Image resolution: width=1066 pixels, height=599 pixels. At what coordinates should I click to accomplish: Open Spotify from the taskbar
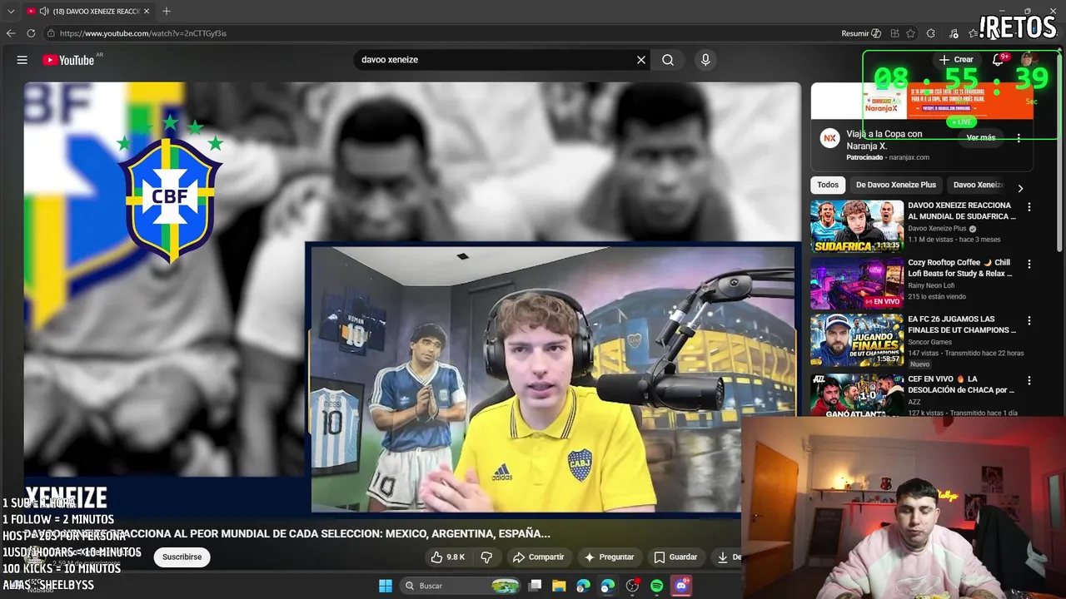(x=656, y=586)
